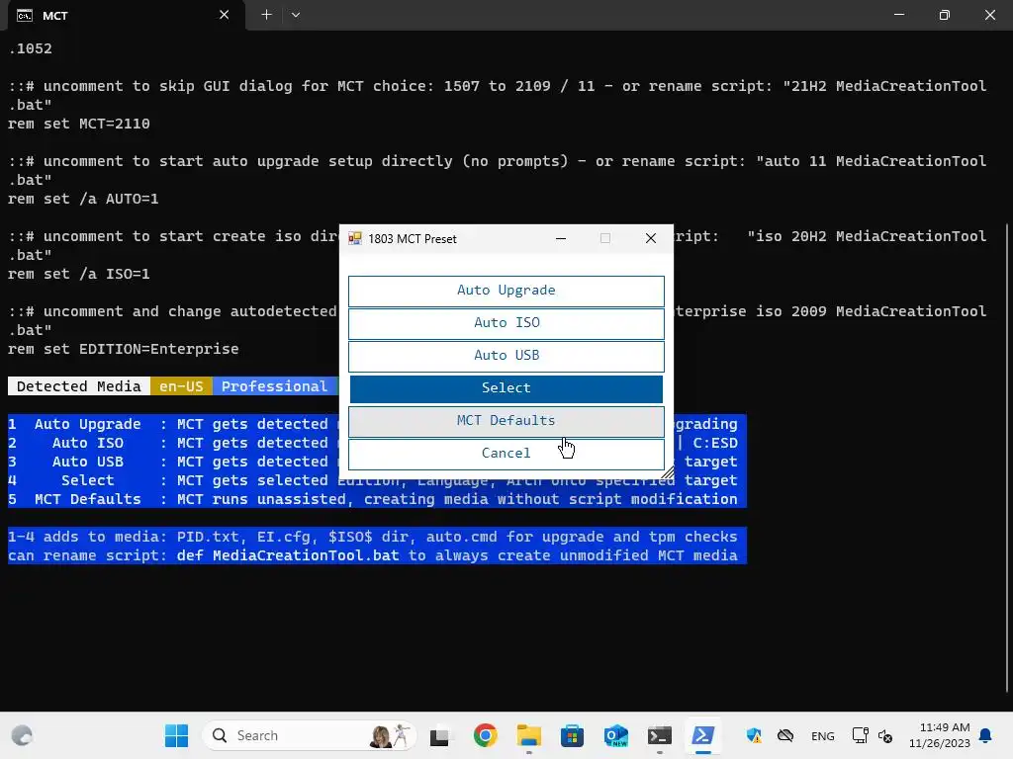Screen dimensions: 1013x759
Task: Open the terminal profile dropdown arrow
Action: [x=295, y=15]
